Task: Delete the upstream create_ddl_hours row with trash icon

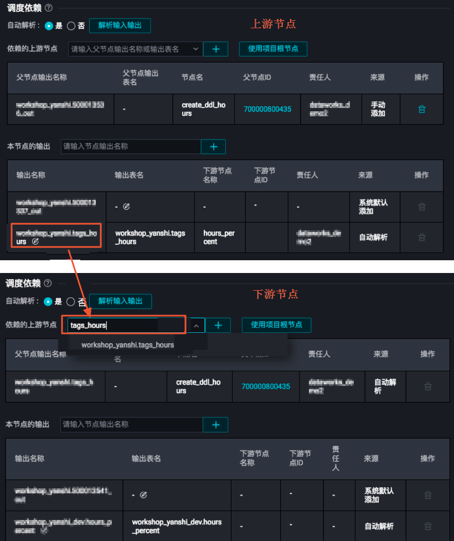Action: point(421,109)
